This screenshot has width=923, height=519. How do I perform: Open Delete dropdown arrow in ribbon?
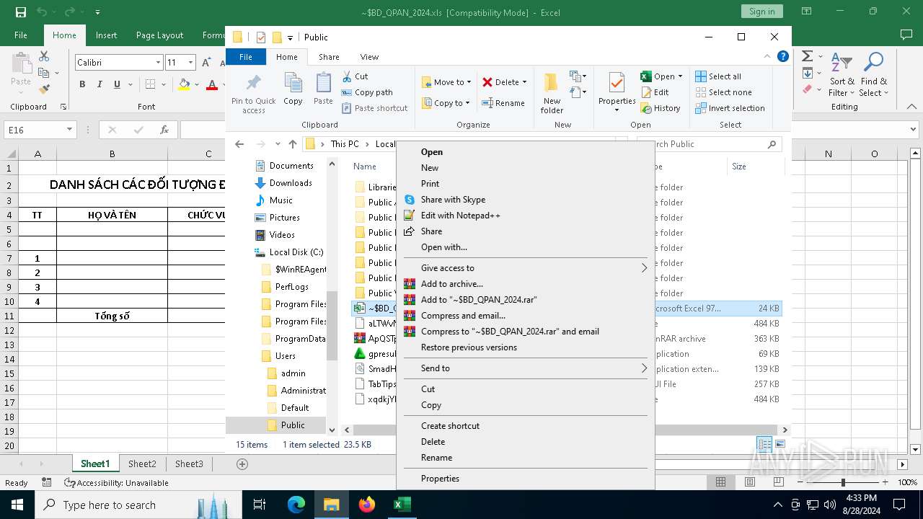(x=524, y=82)
